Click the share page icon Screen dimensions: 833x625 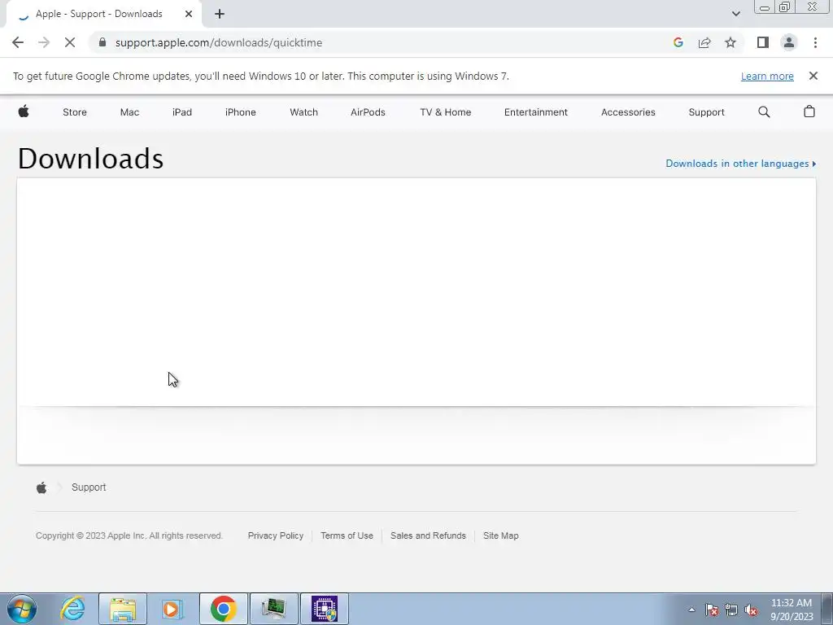(704, 42)
